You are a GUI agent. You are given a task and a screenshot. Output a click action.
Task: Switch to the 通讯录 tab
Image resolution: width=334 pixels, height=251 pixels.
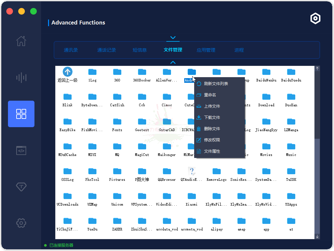[x=71, y=50]
